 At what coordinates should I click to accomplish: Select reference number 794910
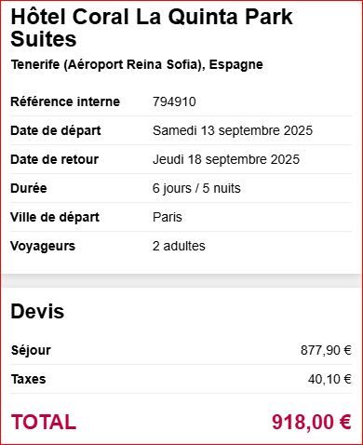pyautogui.click(x=174, y=101)
